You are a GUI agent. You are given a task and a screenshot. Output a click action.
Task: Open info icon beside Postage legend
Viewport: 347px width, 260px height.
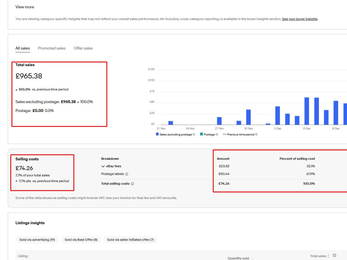point(217,135)
